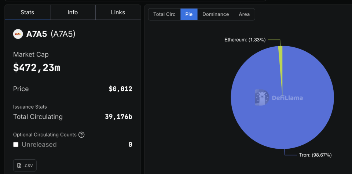Screen dimensions: 352x174
Task: Open the Links tab
Action: click(118, 12)
